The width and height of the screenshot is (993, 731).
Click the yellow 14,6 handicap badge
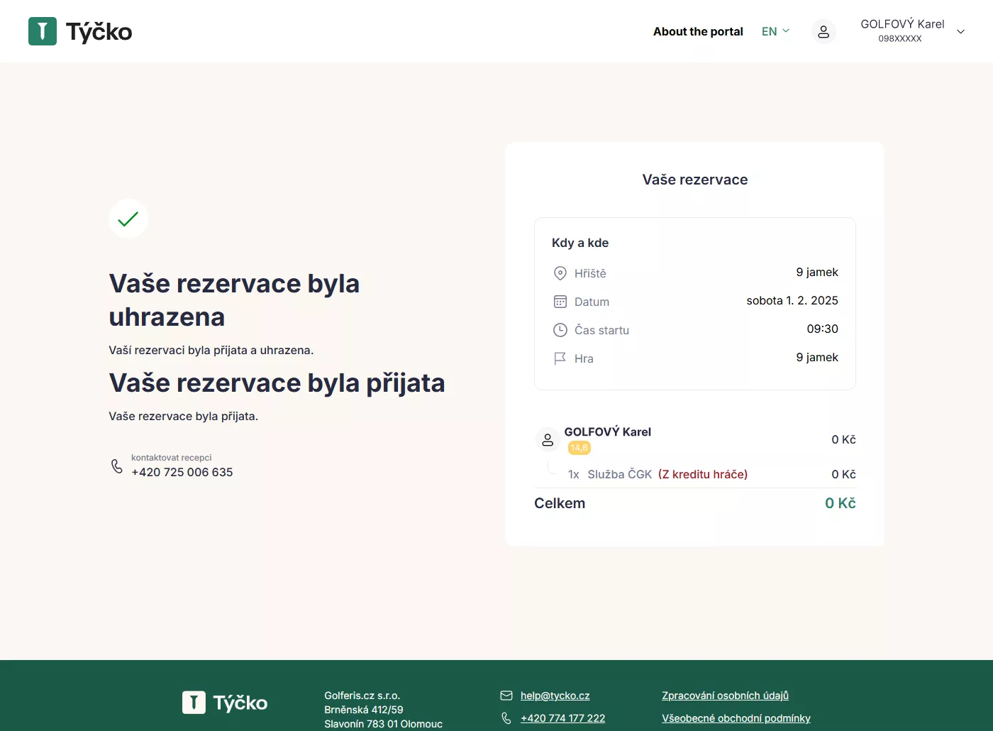[579, 448]
